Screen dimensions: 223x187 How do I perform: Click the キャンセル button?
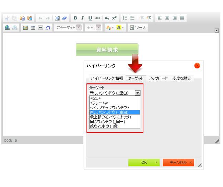coord(178,162)
